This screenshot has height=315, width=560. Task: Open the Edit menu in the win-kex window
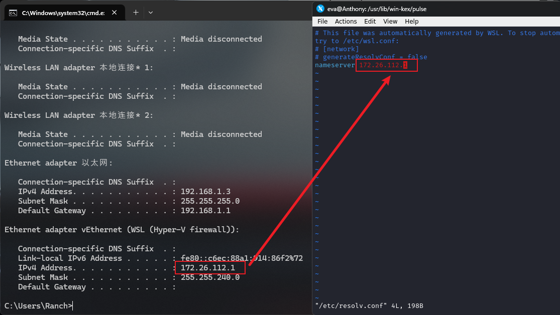(x=370, y=21)
